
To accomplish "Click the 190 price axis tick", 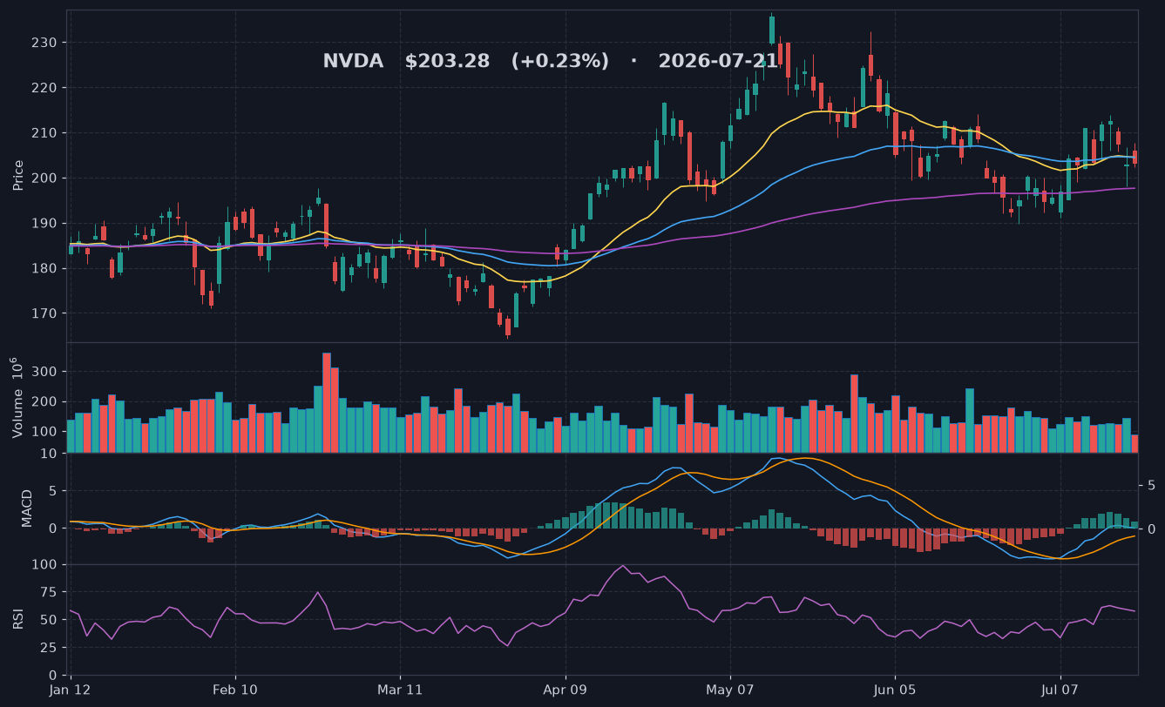I will click(x=44, y=224).
